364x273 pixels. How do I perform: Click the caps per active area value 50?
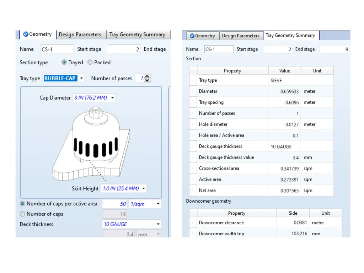(x=115, y=204)
